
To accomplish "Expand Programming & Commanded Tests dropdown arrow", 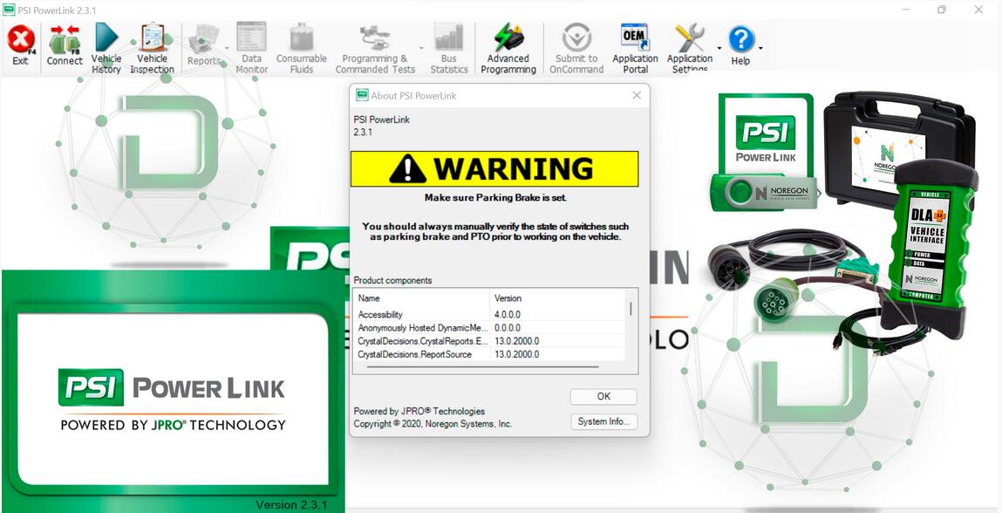I will pyautogui.click(x=421, y=49).
